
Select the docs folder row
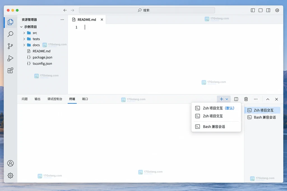click(x=43, y=45)
